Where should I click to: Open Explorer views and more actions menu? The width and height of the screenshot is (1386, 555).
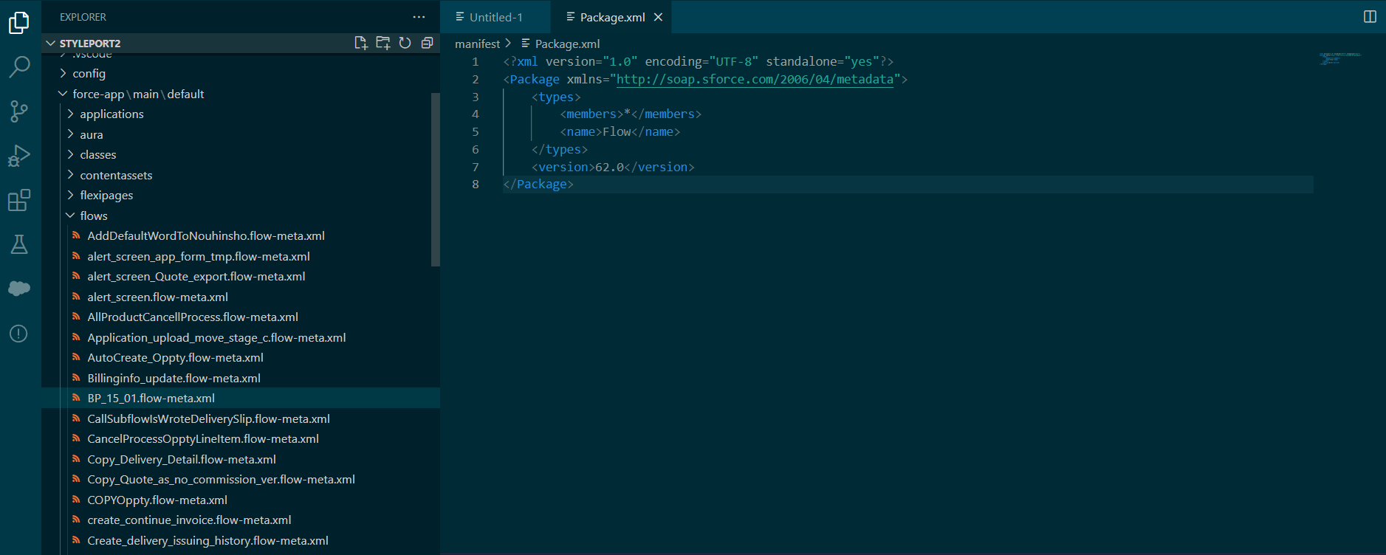[419, 17]
